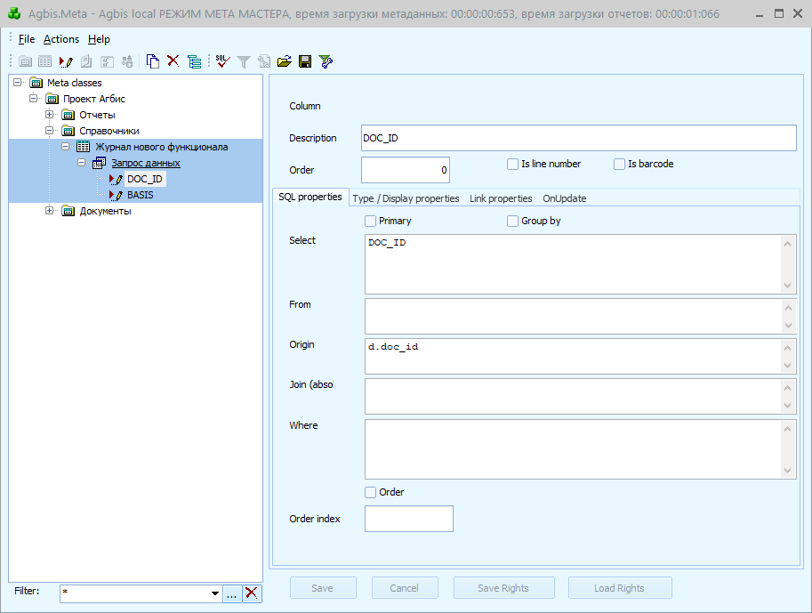The image size is (812, 613).
Task: Open the Help menu
Action: pyautogui.click(x=99, y=39)
